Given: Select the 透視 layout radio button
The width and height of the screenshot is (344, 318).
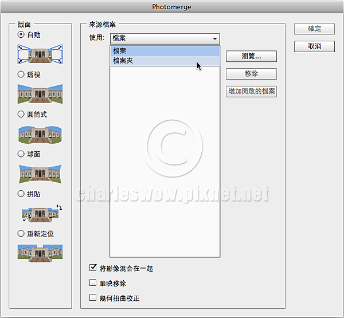Looking at the screenshot, I should 21,74.
